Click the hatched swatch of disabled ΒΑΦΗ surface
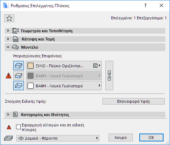 point(30,76)
